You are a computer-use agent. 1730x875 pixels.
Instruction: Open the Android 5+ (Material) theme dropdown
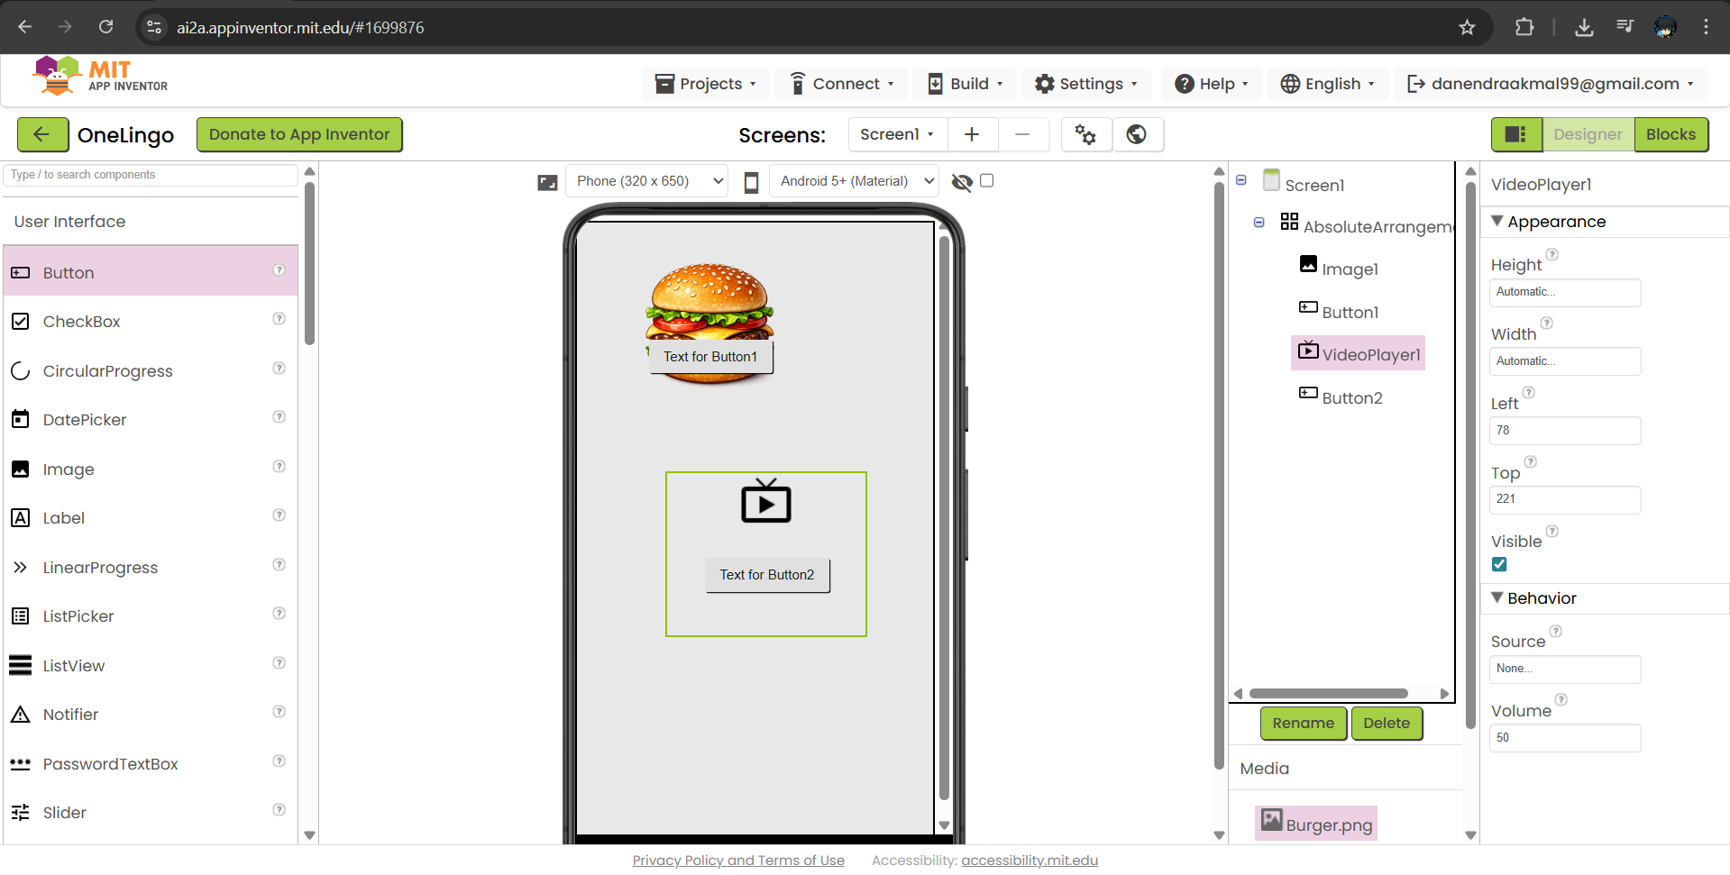click(854, 181)
